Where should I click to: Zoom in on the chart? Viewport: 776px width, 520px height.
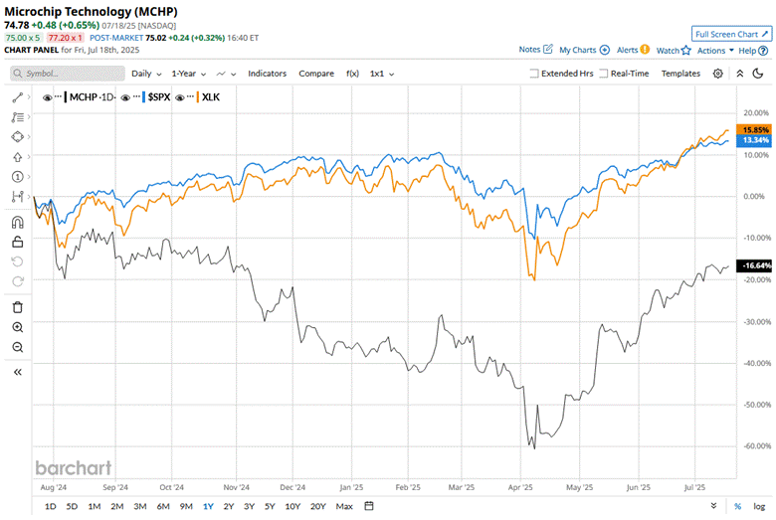tap(17, 327)
